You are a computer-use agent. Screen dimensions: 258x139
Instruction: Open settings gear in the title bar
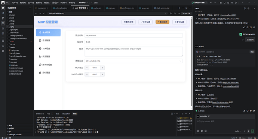click(232, 3)
